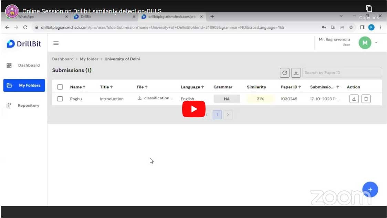Delete the Raghu submission with trash icon

(366, 99)
